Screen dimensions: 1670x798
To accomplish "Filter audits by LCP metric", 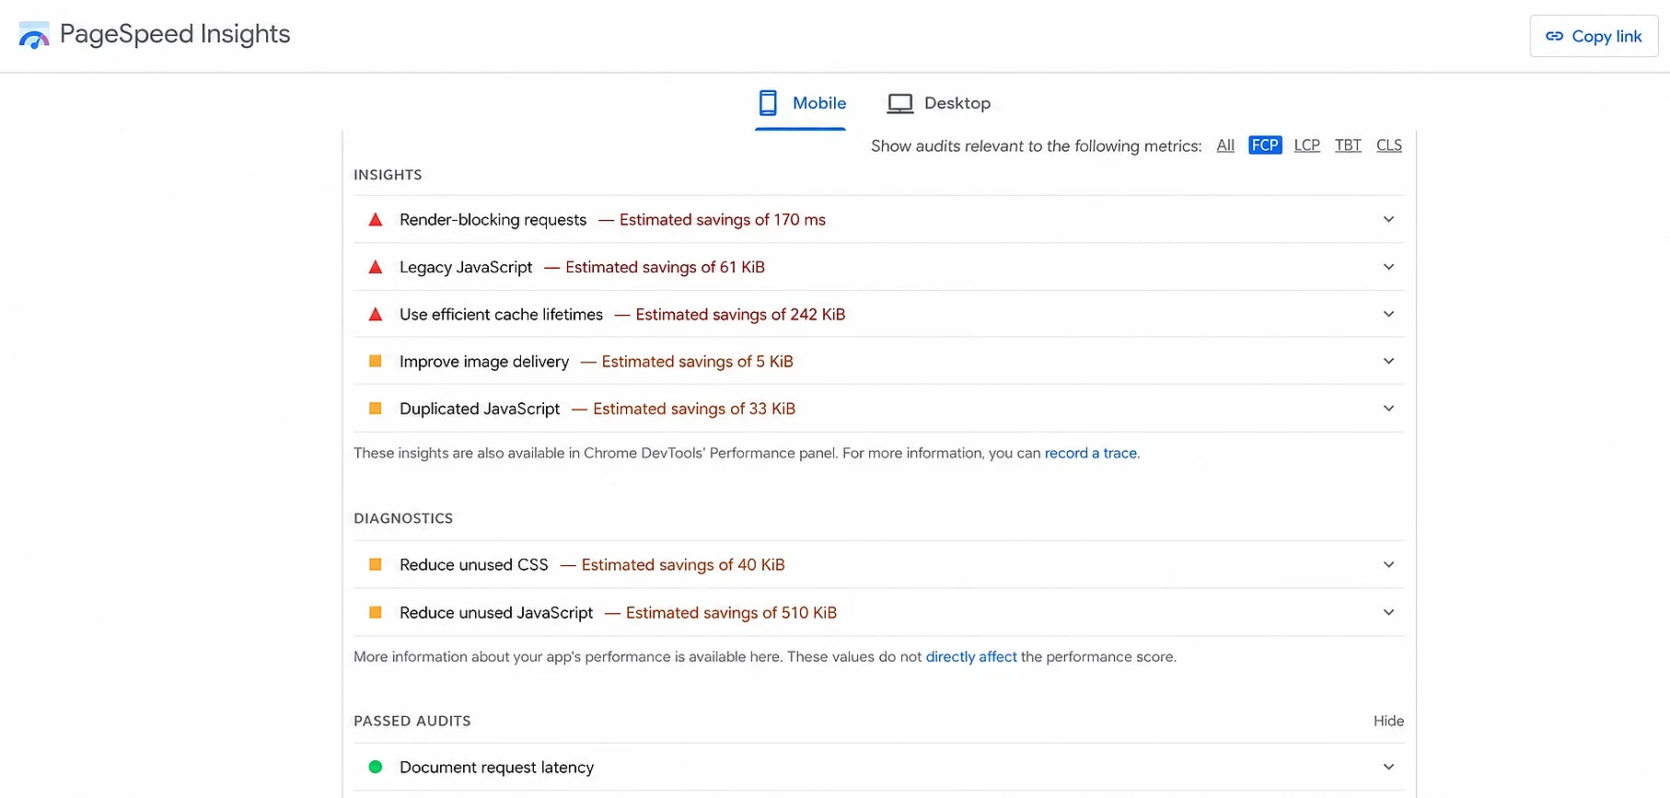I will click(x=1306, y=145).
